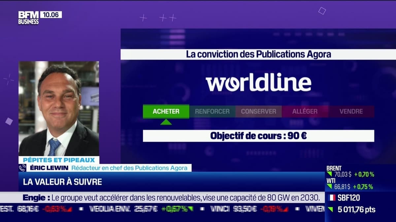This screenshot has width=396, height=222.
Task: Click the +0,67% change for Veolia
Action: pos(177,209)
